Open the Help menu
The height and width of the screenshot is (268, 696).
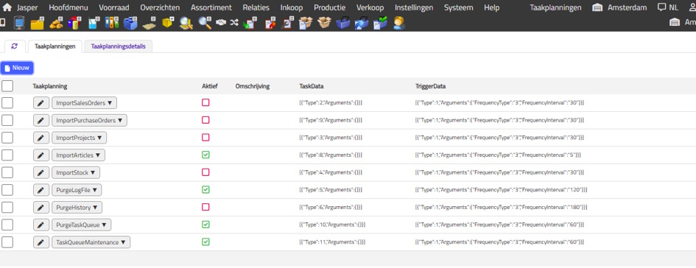[x=491, y=7]
